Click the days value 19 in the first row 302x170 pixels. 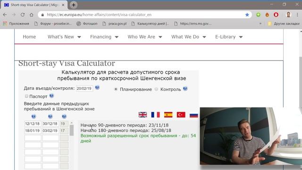(64, 124)
